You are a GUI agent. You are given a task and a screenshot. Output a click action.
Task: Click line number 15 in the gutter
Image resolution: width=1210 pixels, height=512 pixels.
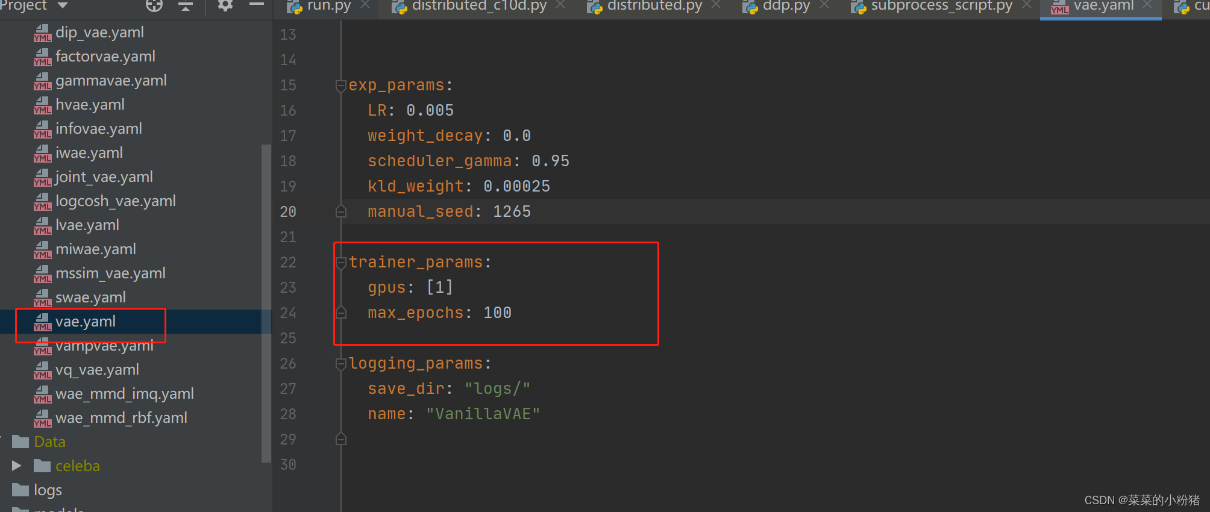click(x=288, y=86)
